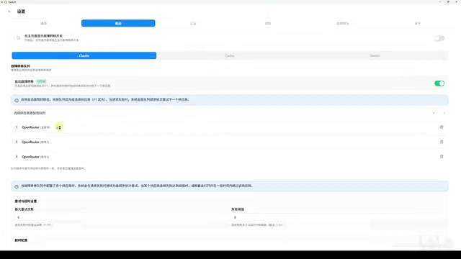
Task: Toggle 在主页面显示故障转移开关 switch
Action: (439, 38)
